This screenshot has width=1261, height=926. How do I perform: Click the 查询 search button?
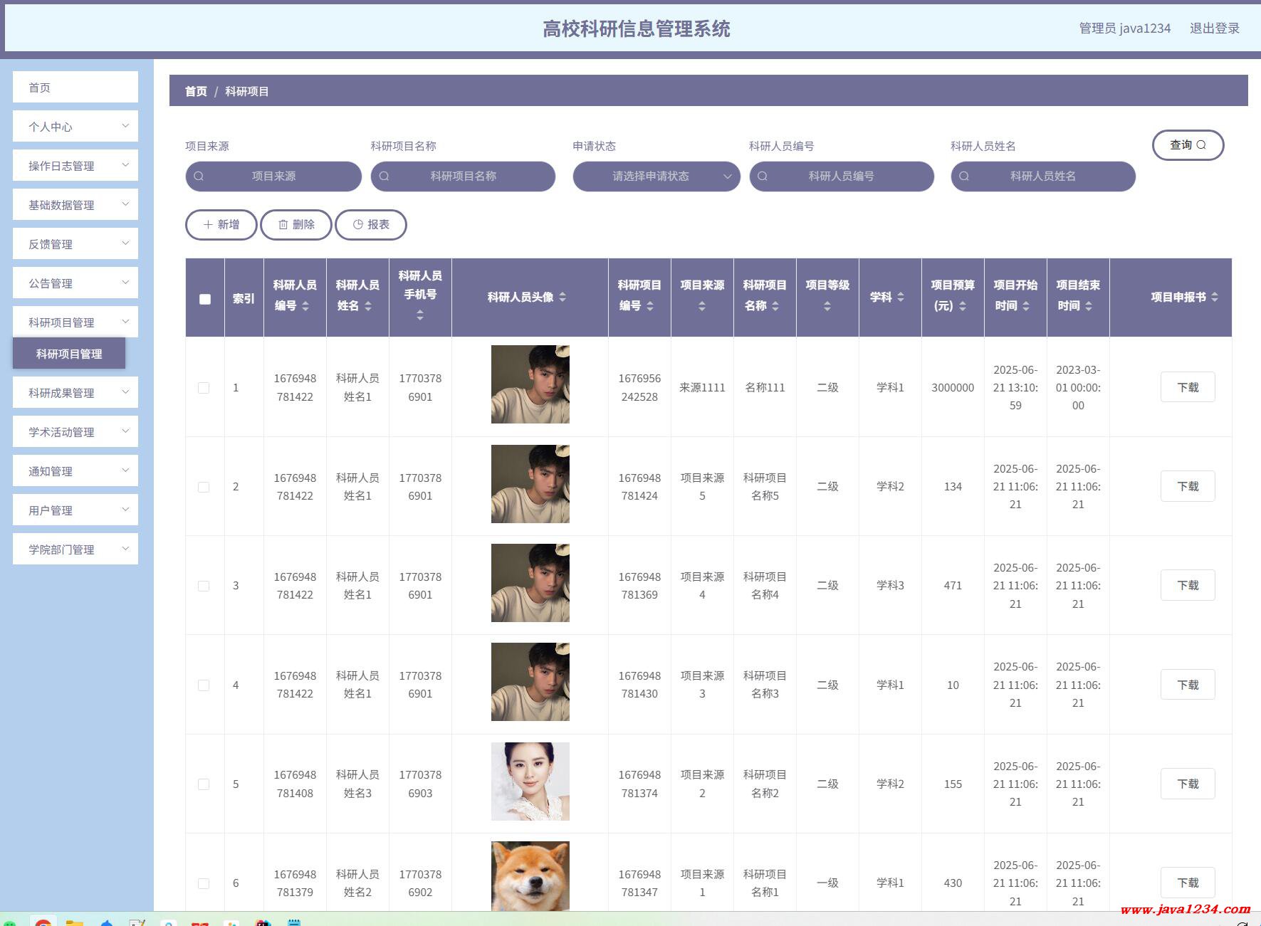[1188, 145]
